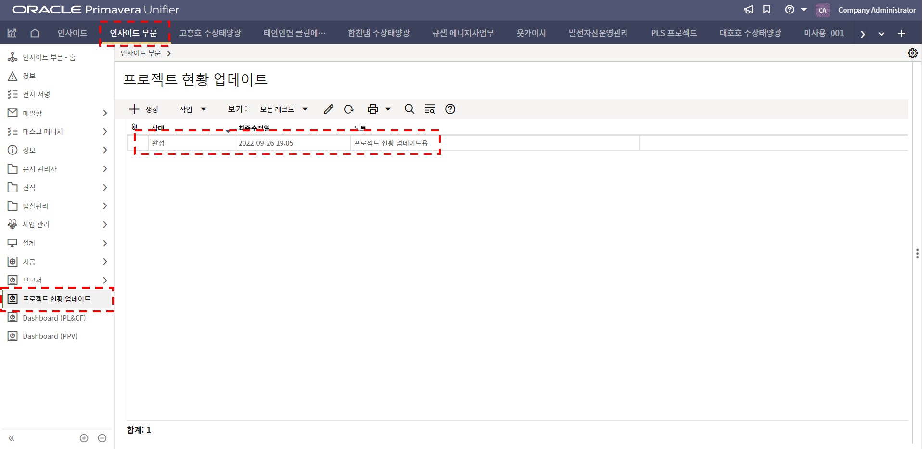Image resolution: width=922 pixels, height=449 pixels.
Task: Open bookmarks from the header
Action: click(767, 10)
